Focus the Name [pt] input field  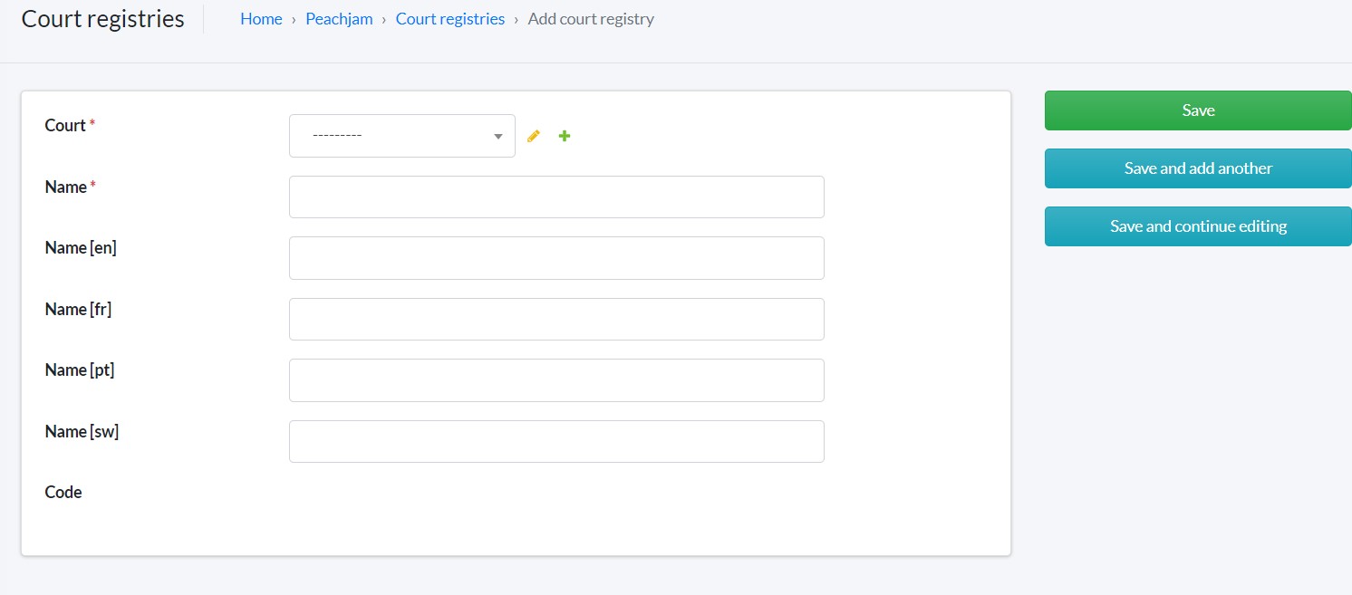(x=555, y=380)
